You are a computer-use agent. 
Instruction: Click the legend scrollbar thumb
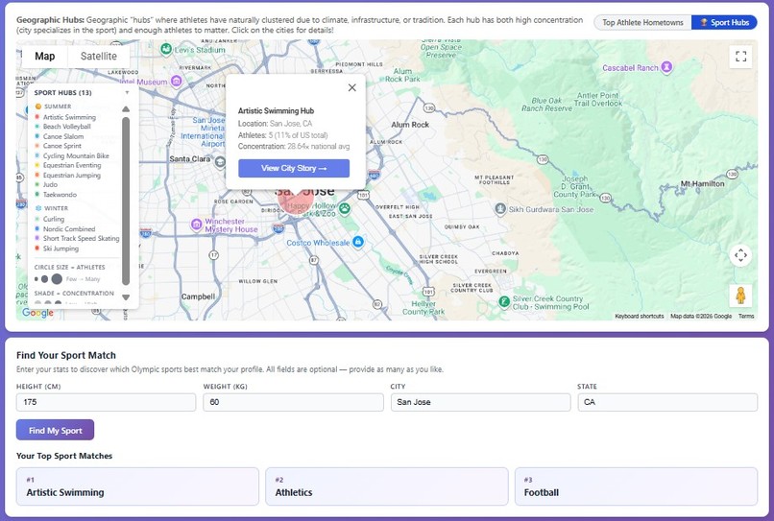click(x=126, y=201)
